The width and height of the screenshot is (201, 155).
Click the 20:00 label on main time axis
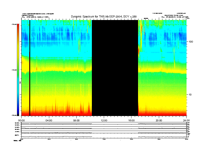coord(159,121)
